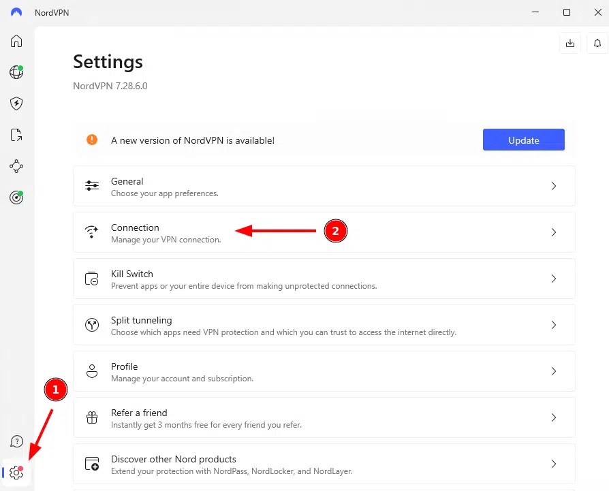Screen dimensions: 609x491
Task: Click the NordVPN logo in title bar
Action: pos(16,12)
